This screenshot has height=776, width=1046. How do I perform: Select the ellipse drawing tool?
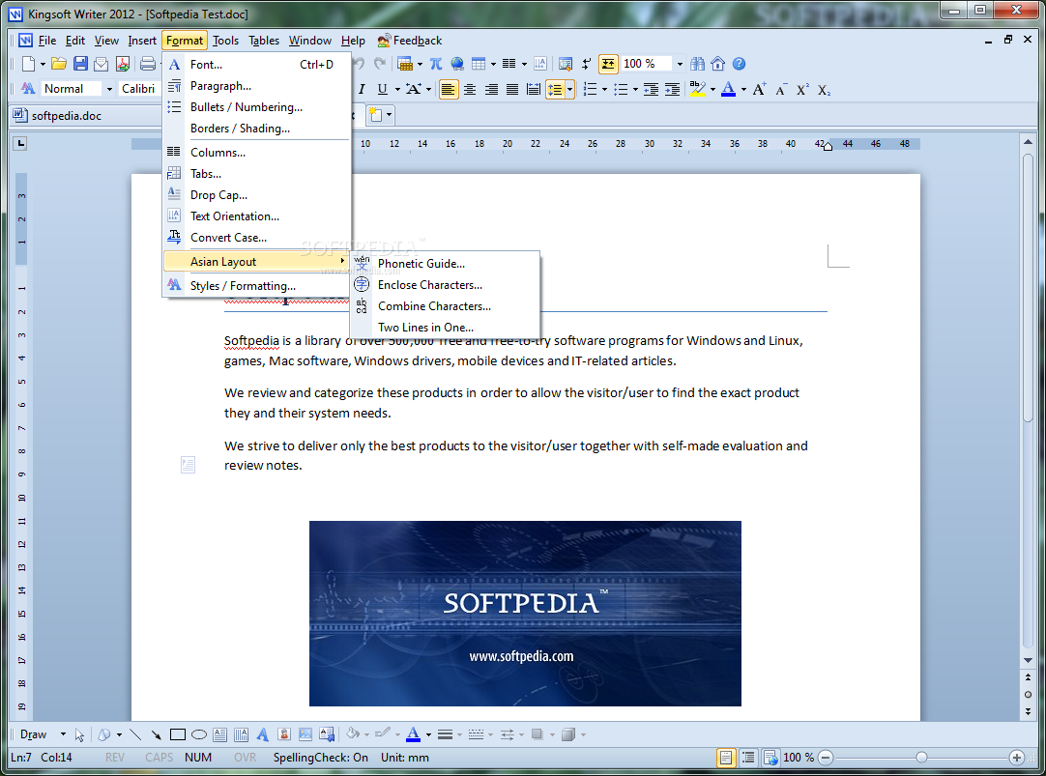click(x=199, y=734)
